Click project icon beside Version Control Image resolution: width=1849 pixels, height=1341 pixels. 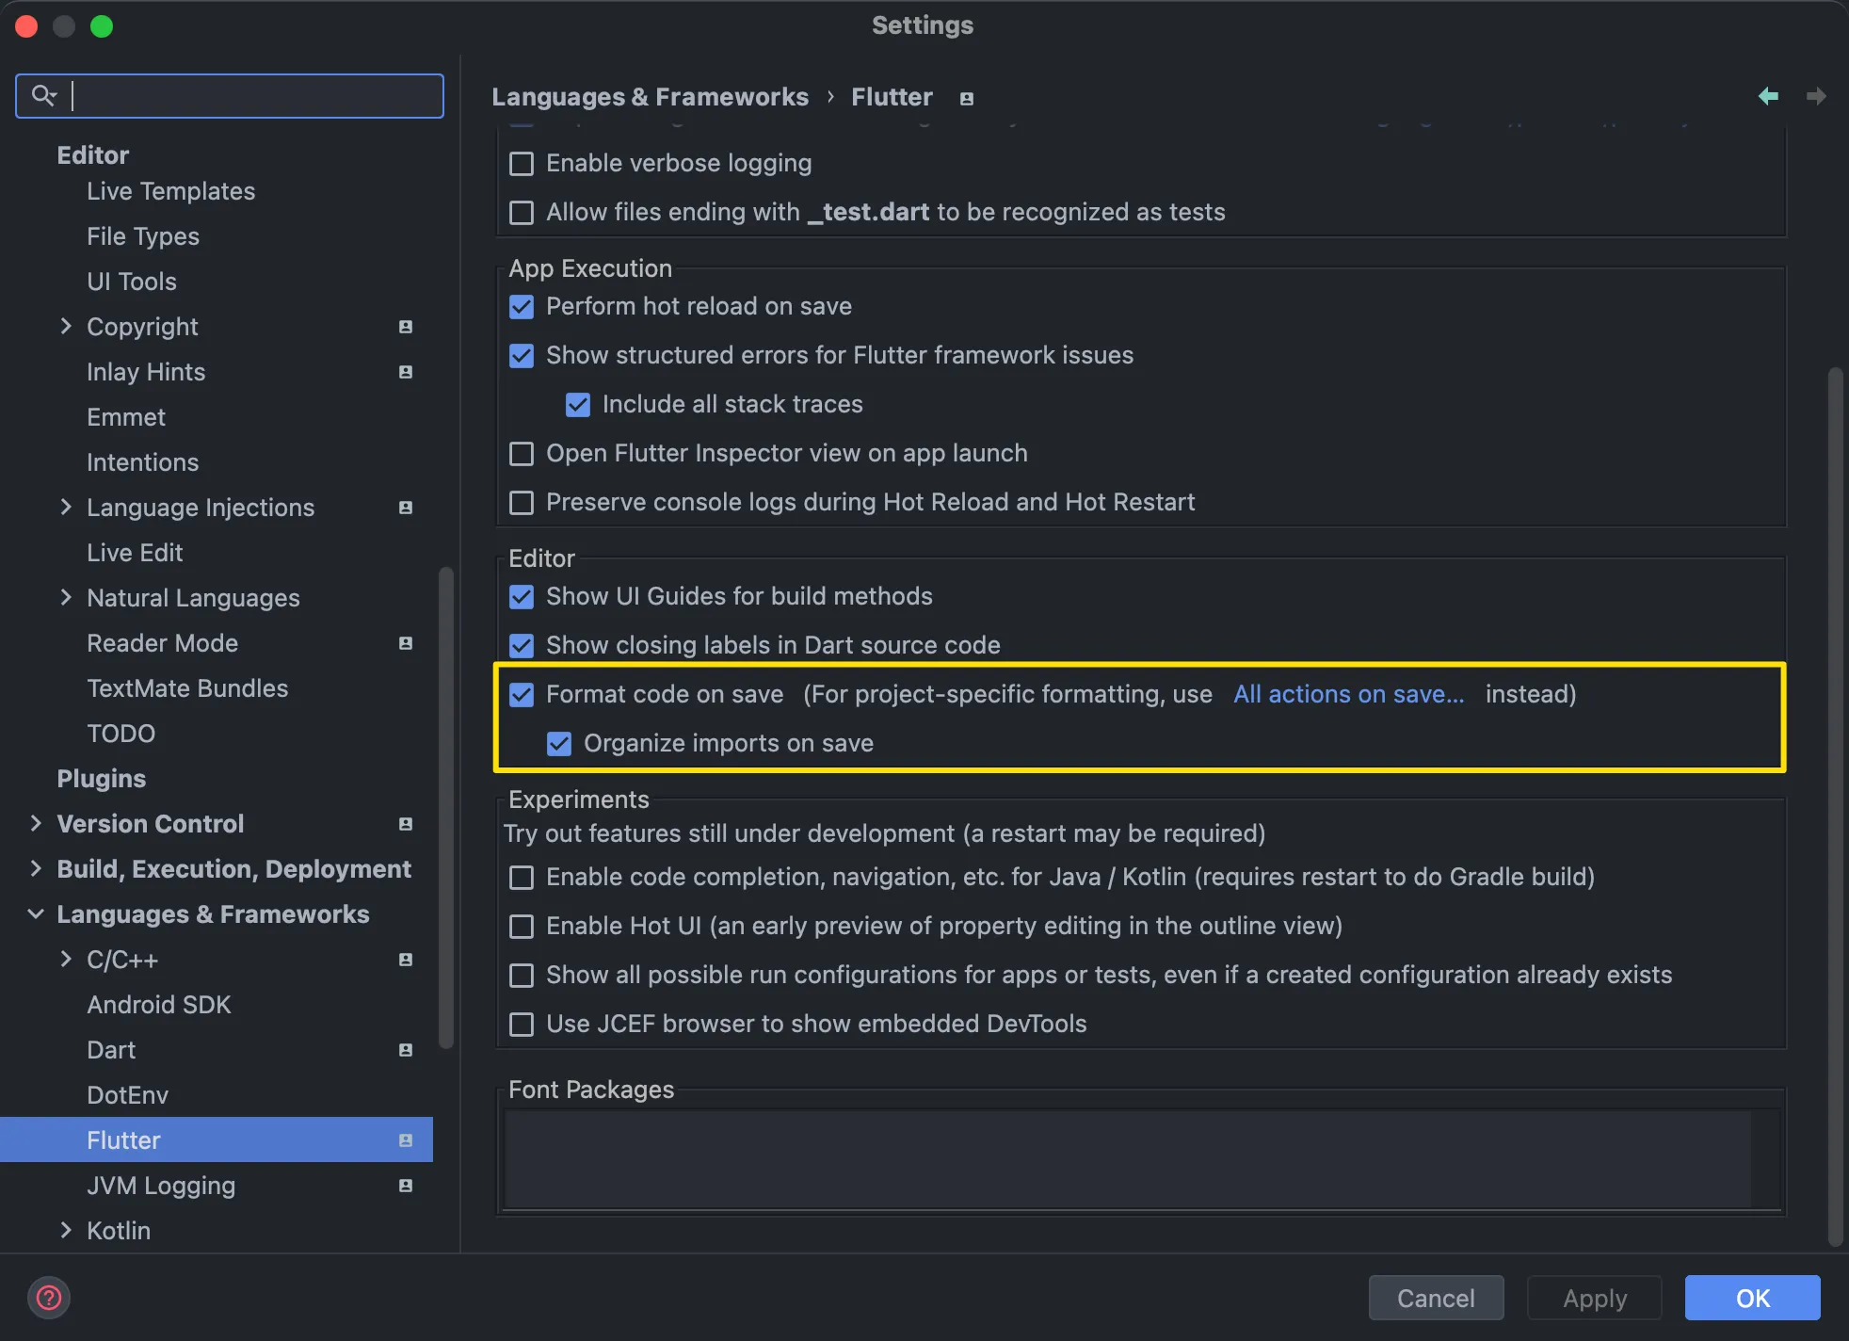point(406,824)
